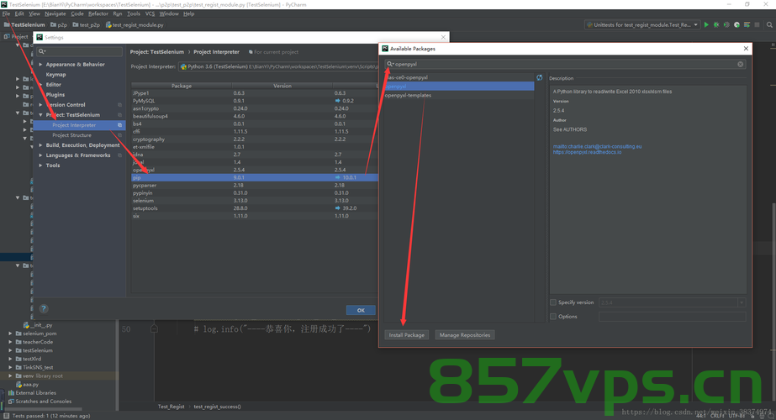Click the TestSelenium folder icon in breadcrumb

click(7, 24)
